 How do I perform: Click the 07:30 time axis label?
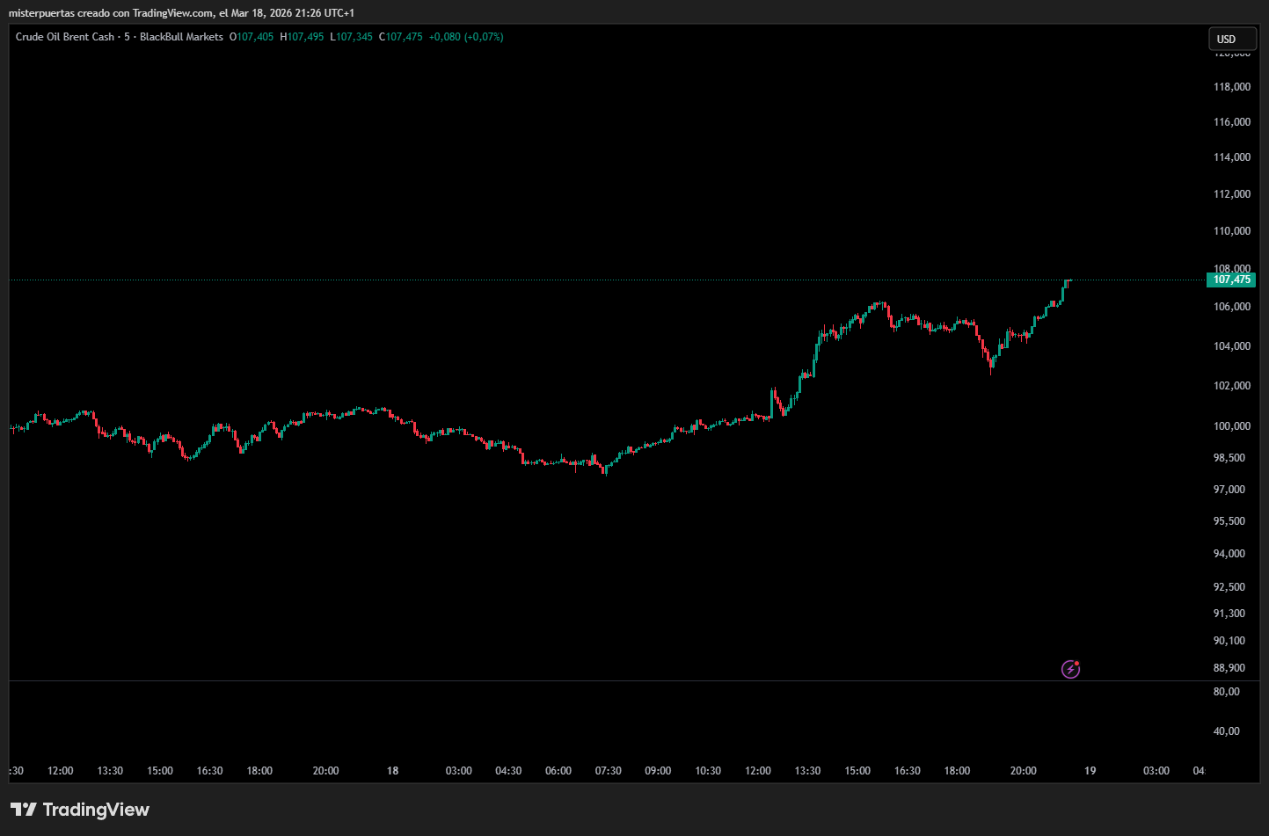609,771
